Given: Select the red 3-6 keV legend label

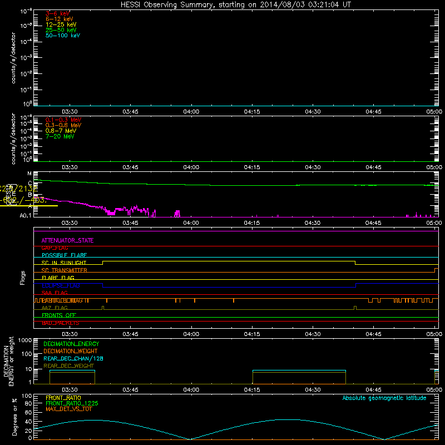Looking at the screenshot, I should 58,13.
